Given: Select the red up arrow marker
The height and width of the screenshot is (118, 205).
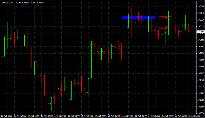Looking at the screenshot, I should coord(165,48).
